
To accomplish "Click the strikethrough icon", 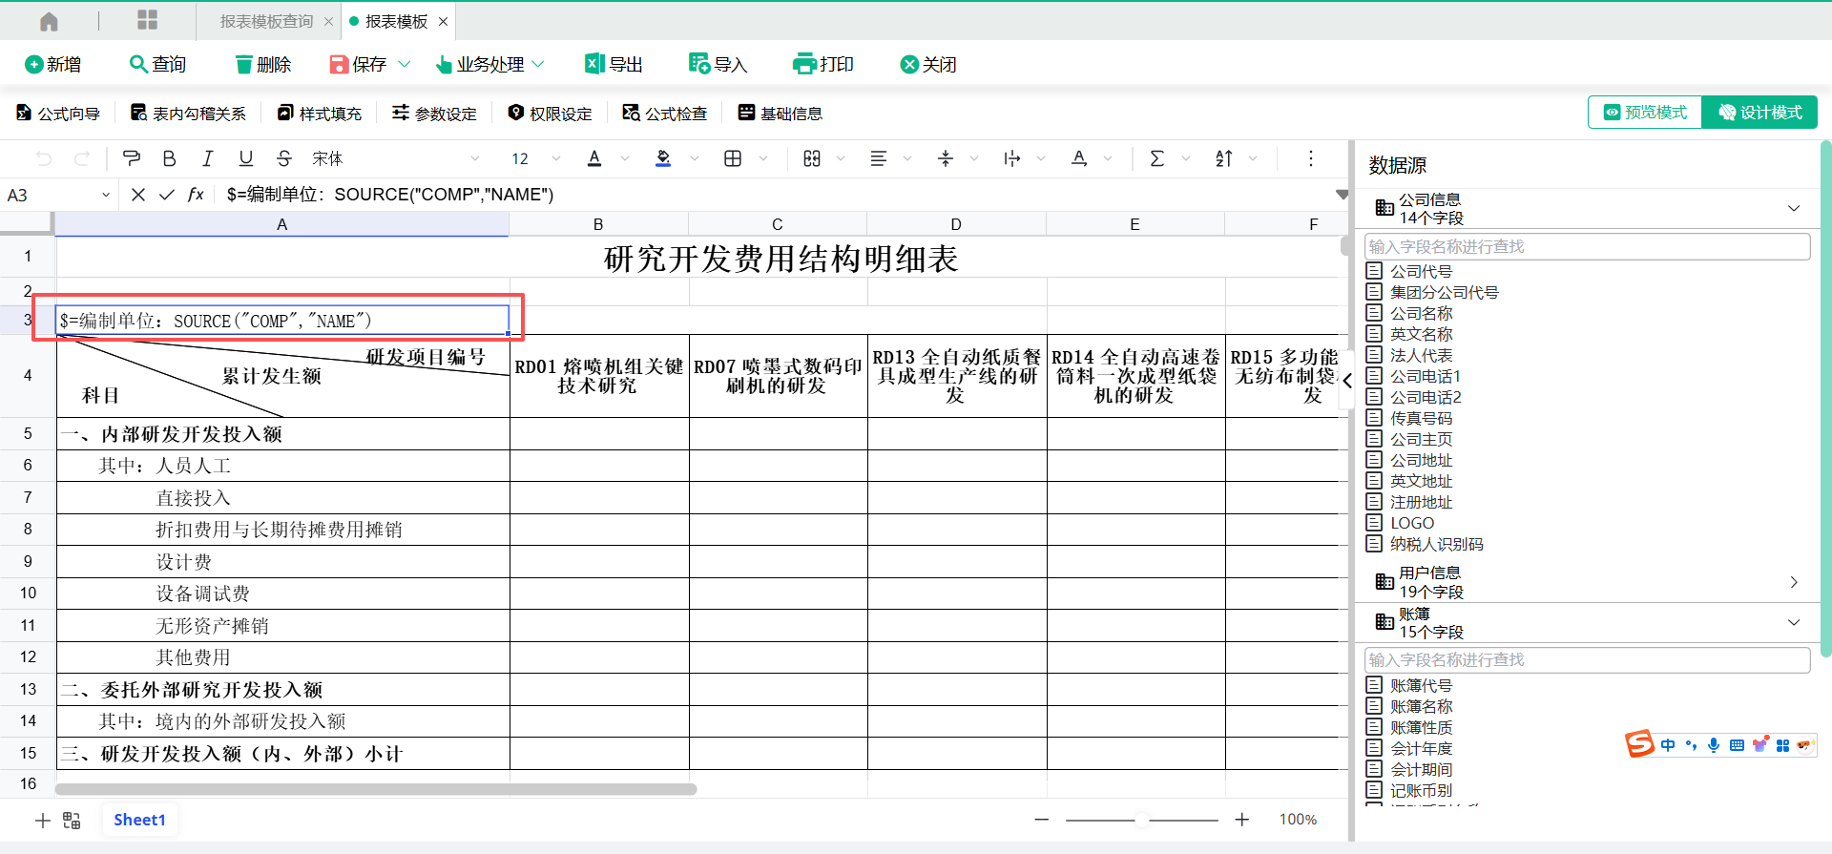I will pyautogui.click(x=283, y=158).
